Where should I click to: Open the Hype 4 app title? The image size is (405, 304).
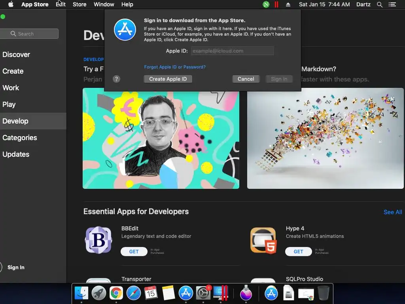pos(295,228)
